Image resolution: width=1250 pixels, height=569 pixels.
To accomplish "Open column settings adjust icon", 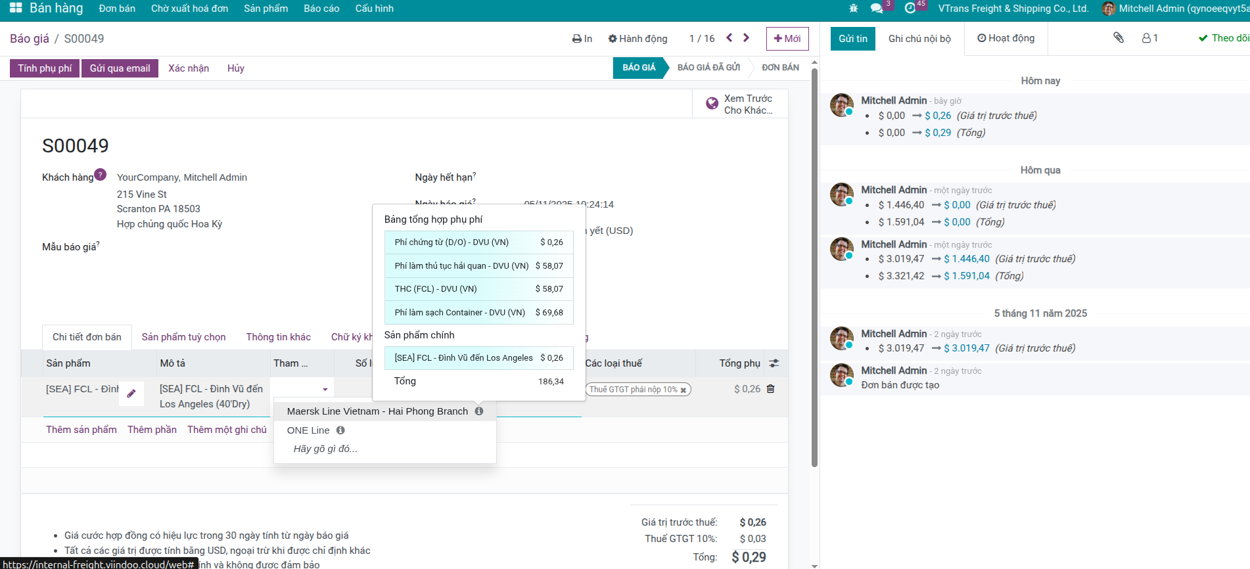I will 774,363.
